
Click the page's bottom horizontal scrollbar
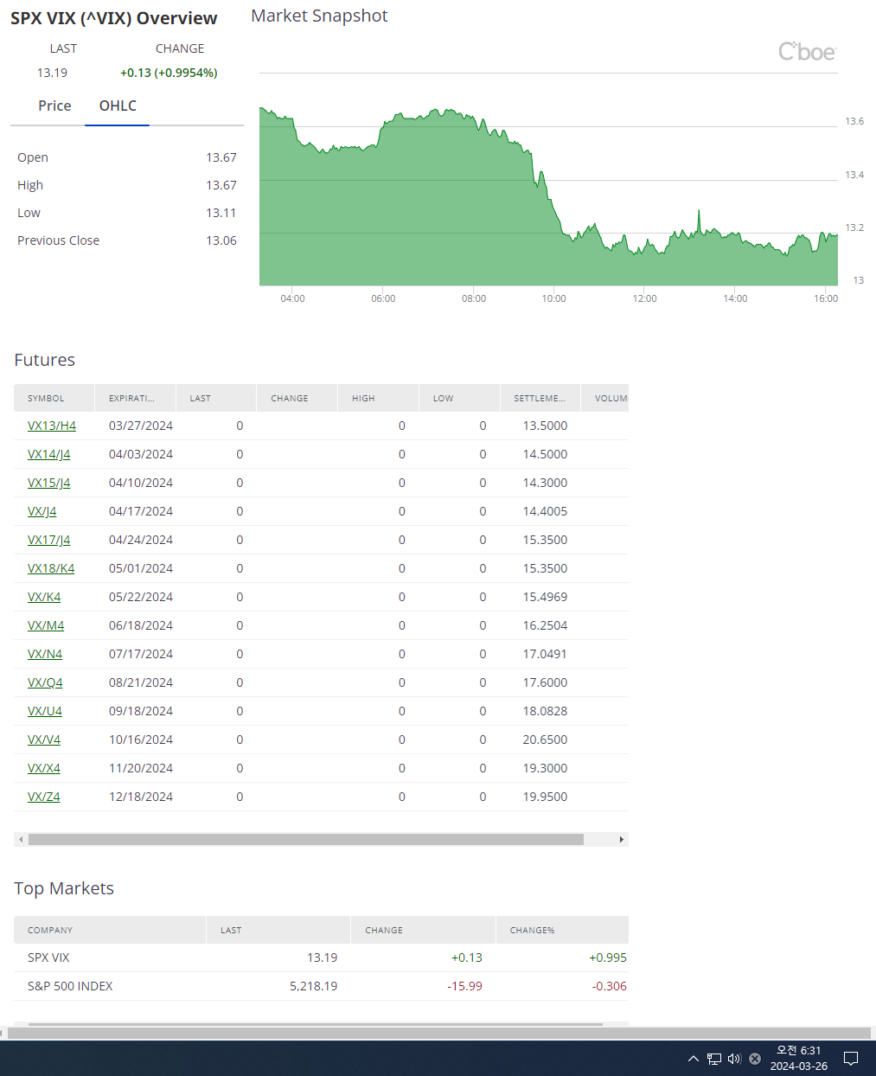(438, 1033)
